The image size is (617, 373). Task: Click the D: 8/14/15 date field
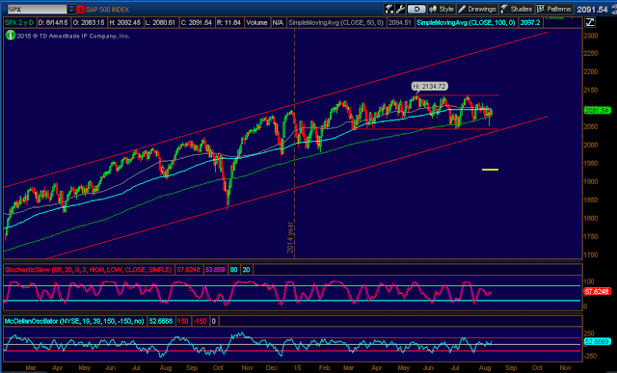coord(53,23)
